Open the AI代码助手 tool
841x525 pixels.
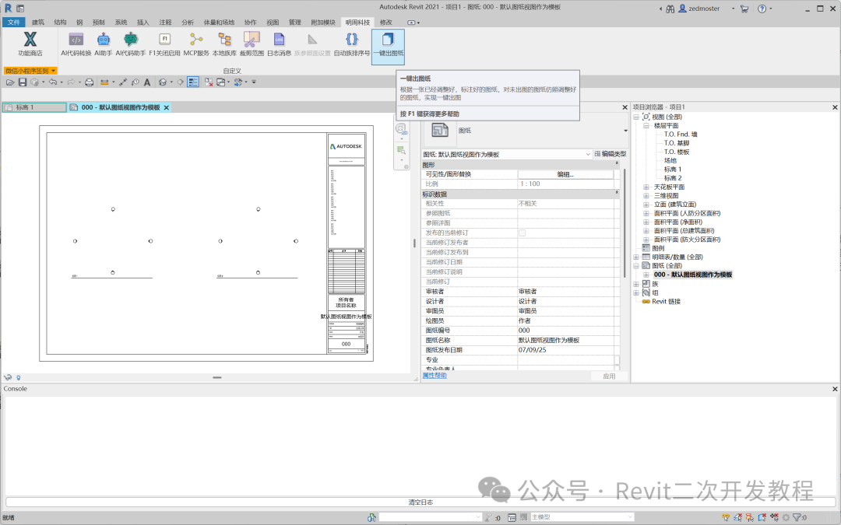tap(131, 44)
